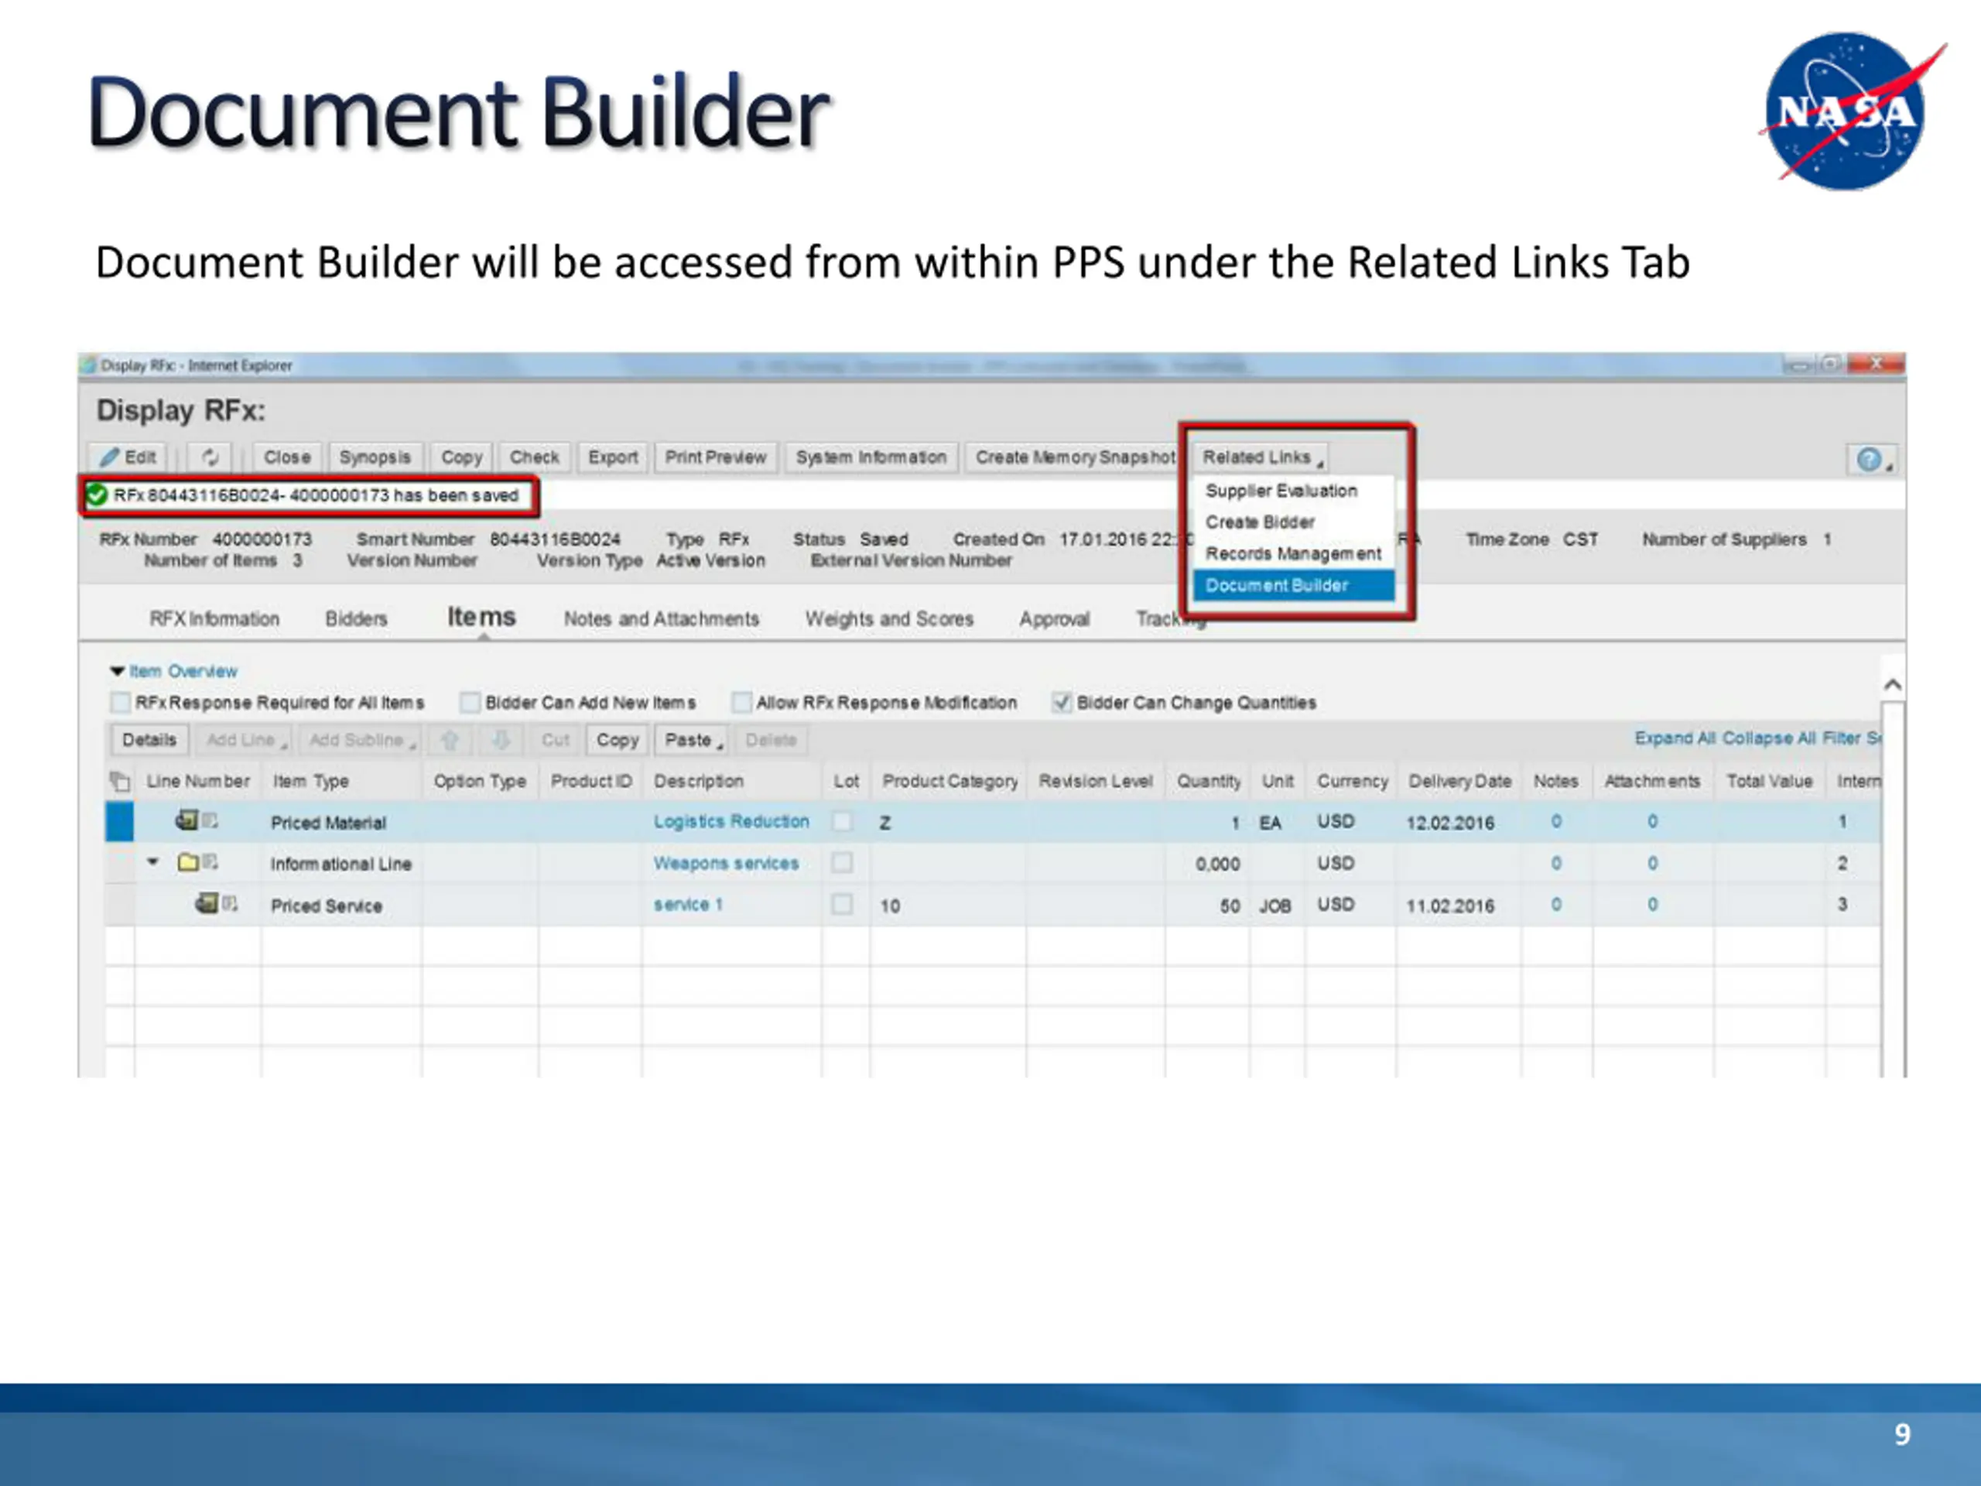Screen dimensions: 1981x1486
Task: Click the Delete button
Action: pyautogui.click(x=771, y=740)
